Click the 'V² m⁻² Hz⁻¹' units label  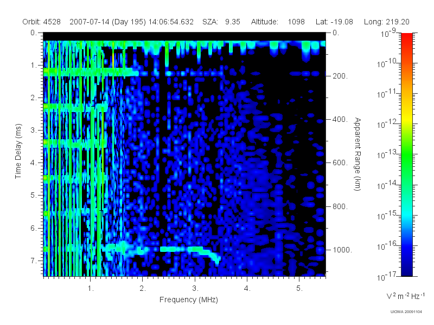click(x=406, y=296)
